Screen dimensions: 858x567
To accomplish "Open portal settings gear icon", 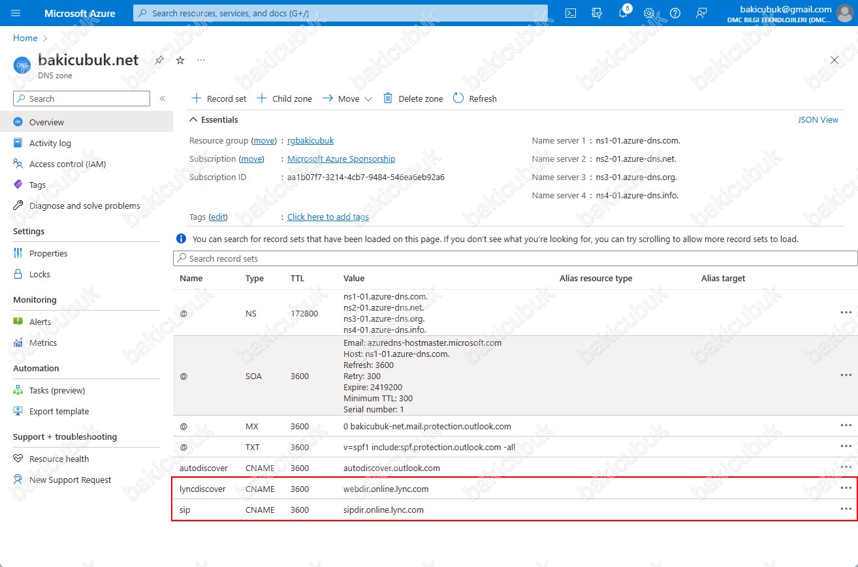I will point(649,13).
